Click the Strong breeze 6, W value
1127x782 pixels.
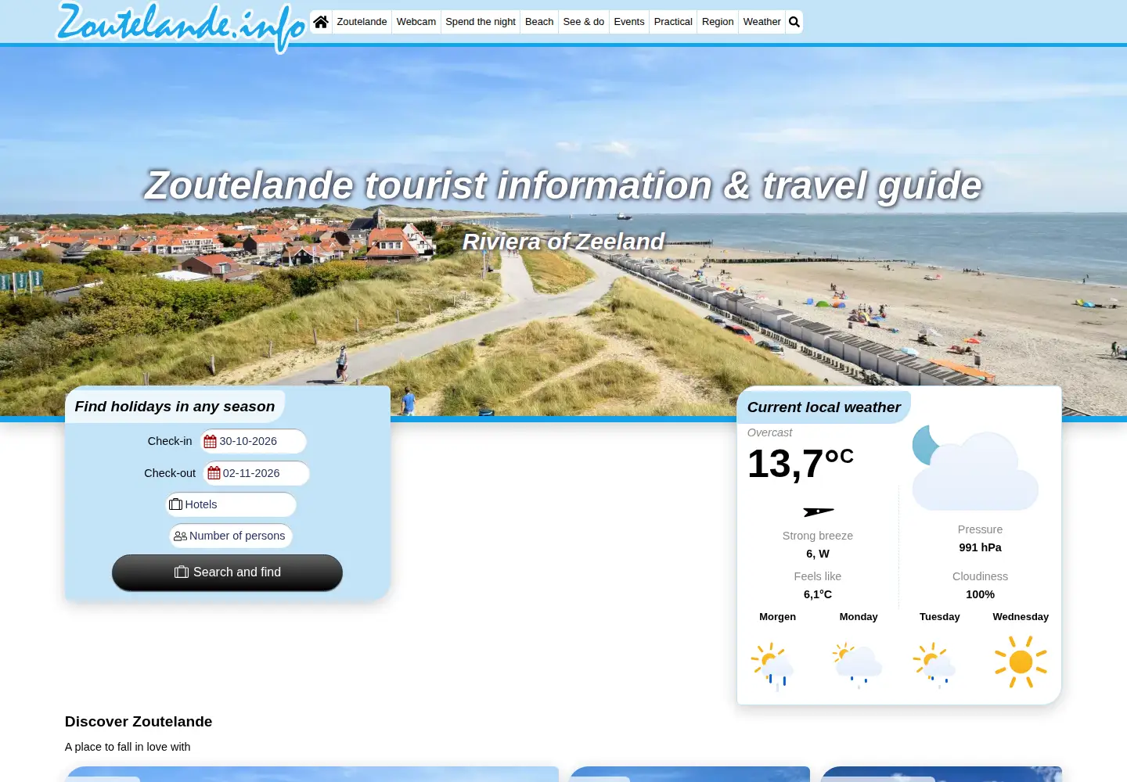818,554
